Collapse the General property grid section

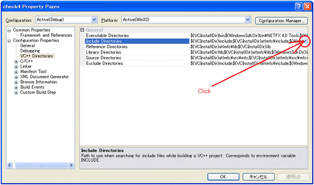(x=82, y=30)
